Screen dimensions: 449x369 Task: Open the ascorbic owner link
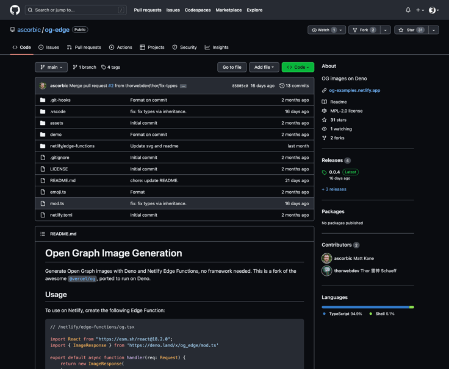pos(29,30)
